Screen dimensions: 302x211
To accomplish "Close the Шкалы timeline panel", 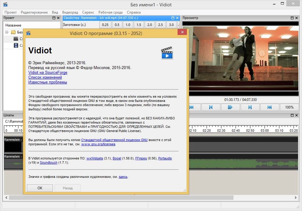I will pos(297,115).
